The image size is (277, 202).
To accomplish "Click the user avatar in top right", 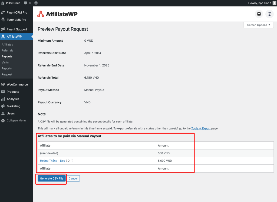I will point(274,3).
